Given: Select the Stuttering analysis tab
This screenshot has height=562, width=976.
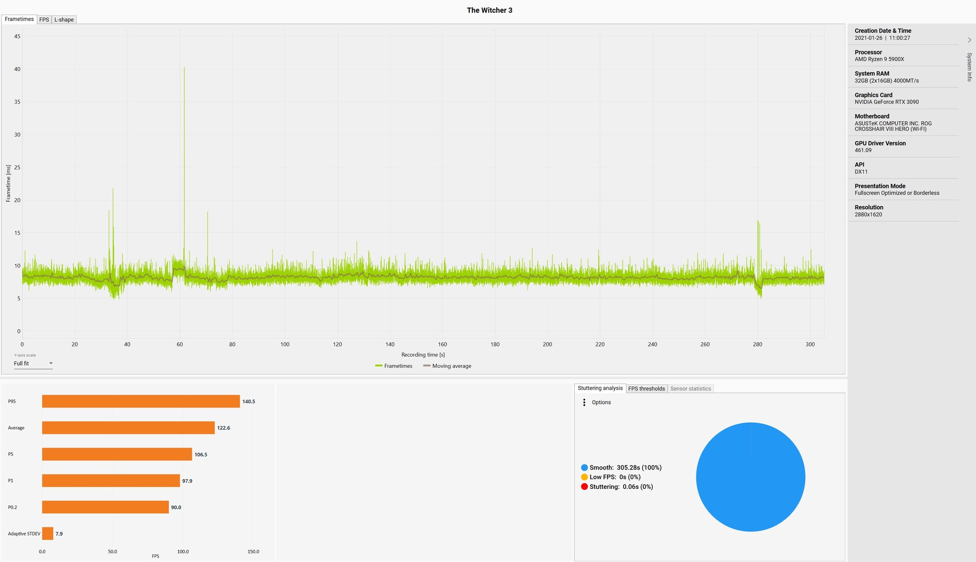Looking at the screenshot, I should click(x=600, y=388).
